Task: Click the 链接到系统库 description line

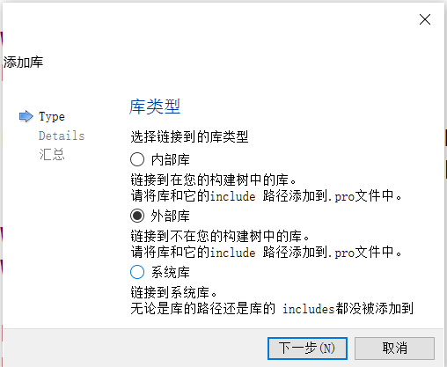Action: (x=174, y=292)
